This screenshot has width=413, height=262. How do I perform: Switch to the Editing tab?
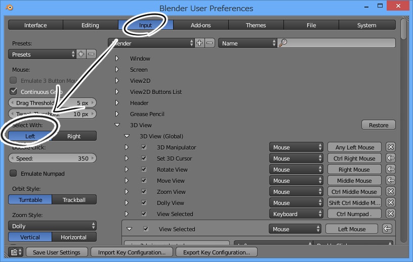click(x=90, y=25)
